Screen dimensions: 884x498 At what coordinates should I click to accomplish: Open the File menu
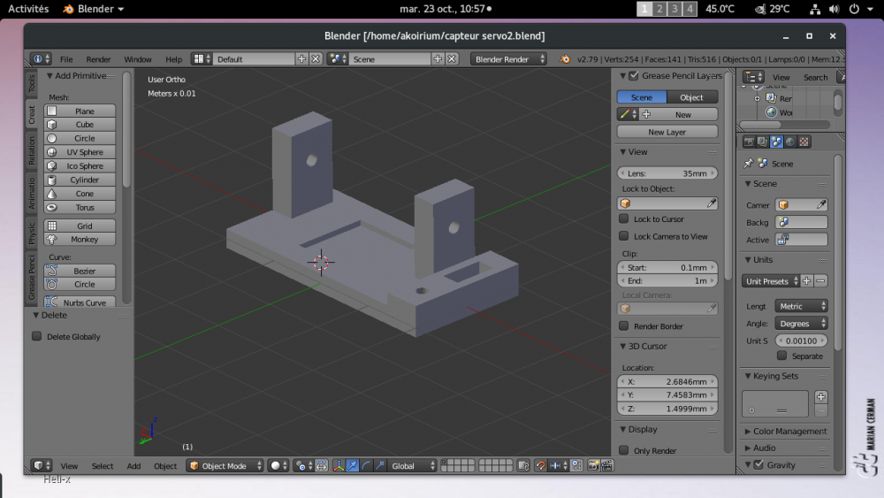pyautogui.click(x=66, y=59)
